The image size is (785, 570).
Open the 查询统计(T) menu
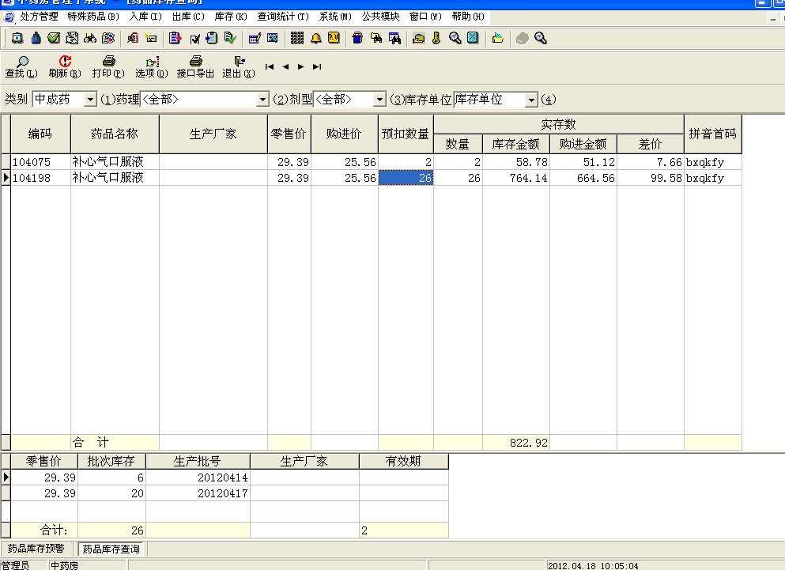pos(283,17)
